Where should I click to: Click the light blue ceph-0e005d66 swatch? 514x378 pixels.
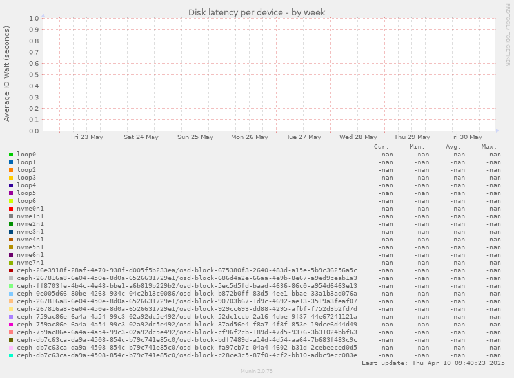click(x=11, y=294)
